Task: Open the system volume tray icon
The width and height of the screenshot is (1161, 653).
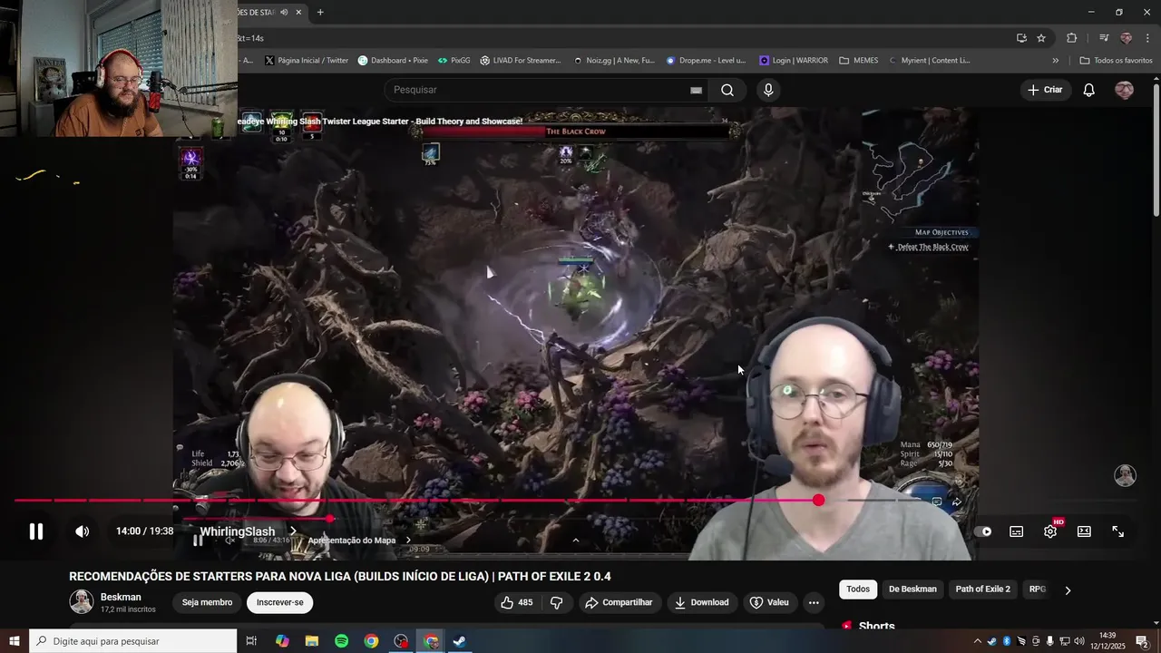Action: [x=1078, y=641]
